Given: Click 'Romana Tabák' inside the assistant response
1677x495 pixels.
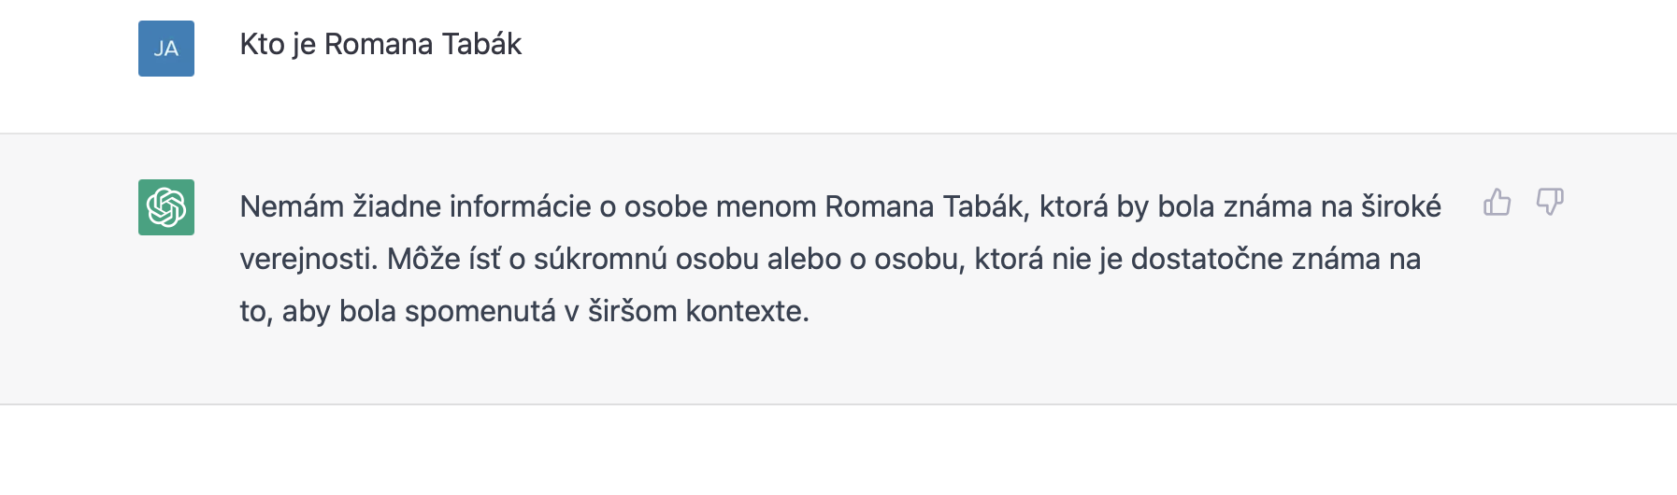Looking at the screenshot, I should pos(926,206).
